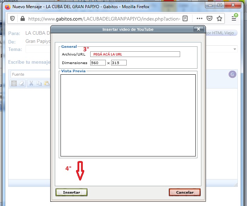Image resolution: width=247 pixels, height=206 pixels.
Task: Click the purple G avatar icon
Action: [x=232, y=74]
